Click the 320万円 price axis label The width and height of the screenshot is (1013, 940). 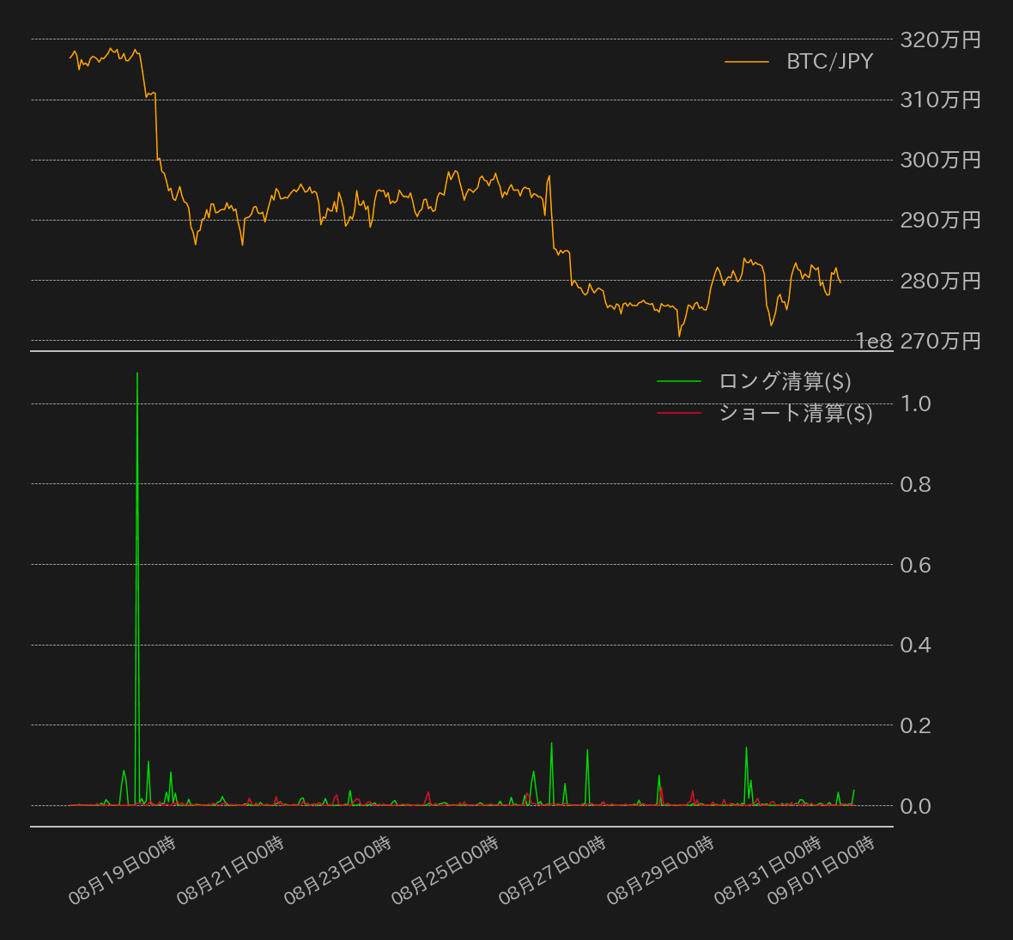[x=940, y=39]
